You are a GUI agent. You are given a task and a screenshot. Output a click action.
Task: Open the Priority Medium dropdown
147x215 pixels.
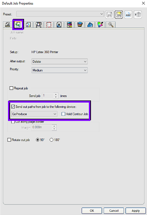pos(60,70)
